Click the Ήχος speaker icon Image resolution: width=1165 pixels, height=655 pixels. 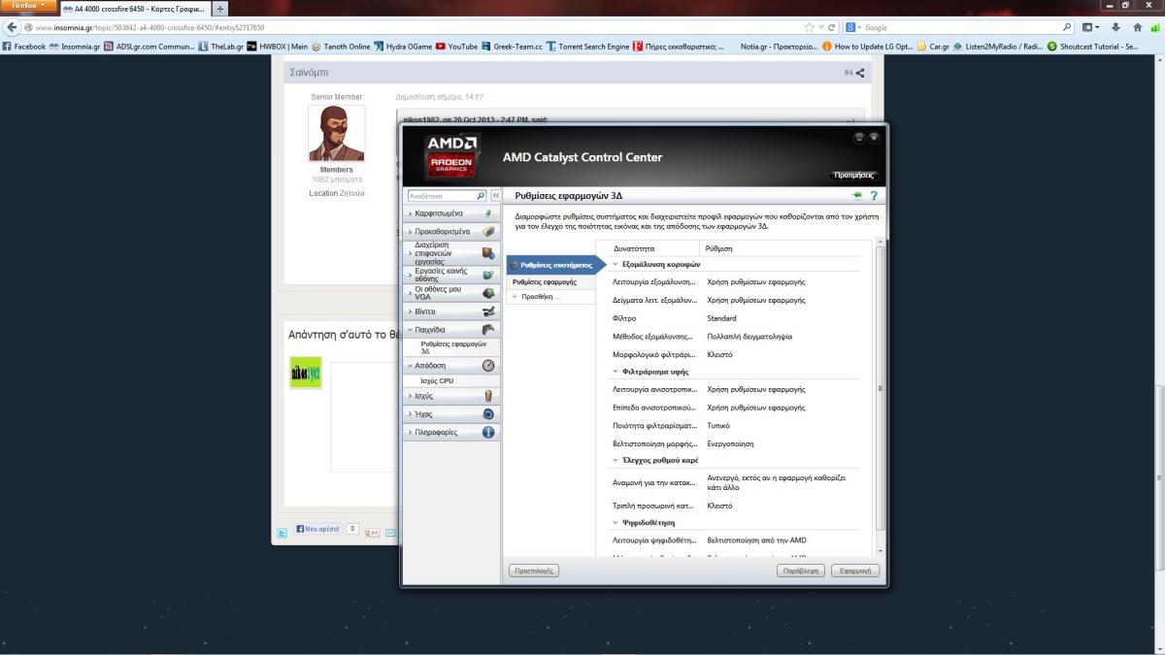pos(488,413)
